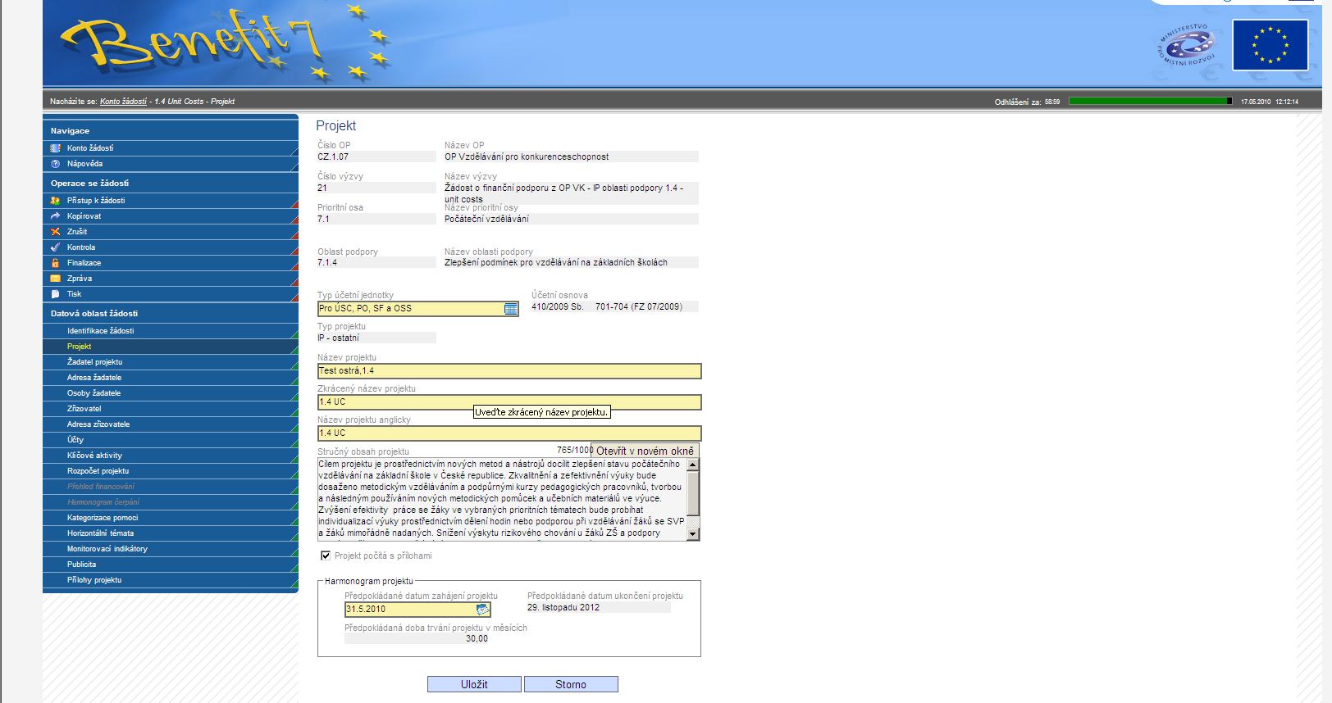Screen dimensions: 1332x703
Task: Open Horizontální témata section
Action: tap(171, 533)
